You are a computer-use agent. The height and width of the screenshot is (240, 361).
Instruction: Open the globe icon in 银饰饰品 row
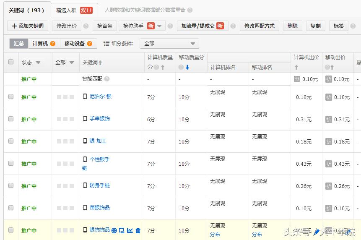click(x=114, y=230)
